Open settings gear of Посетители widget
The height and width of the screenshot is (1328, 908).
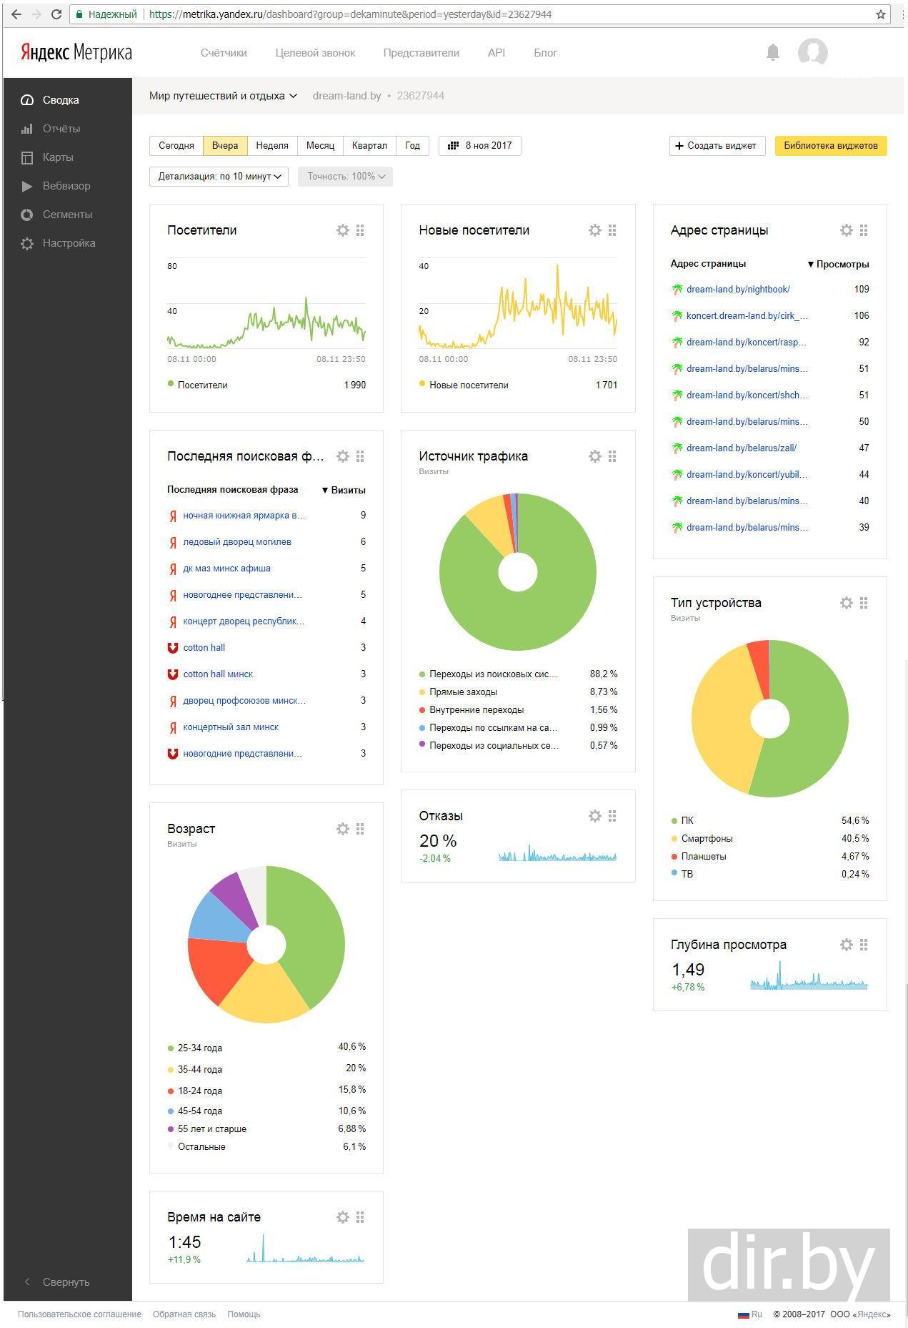click(343, 230)
